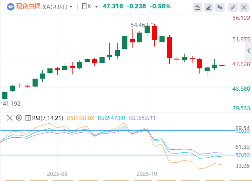
Task: Select the pencil drawing tool
Action: click(x=209, y=7)
